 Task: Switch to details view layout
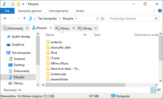(x=153, y=90)
